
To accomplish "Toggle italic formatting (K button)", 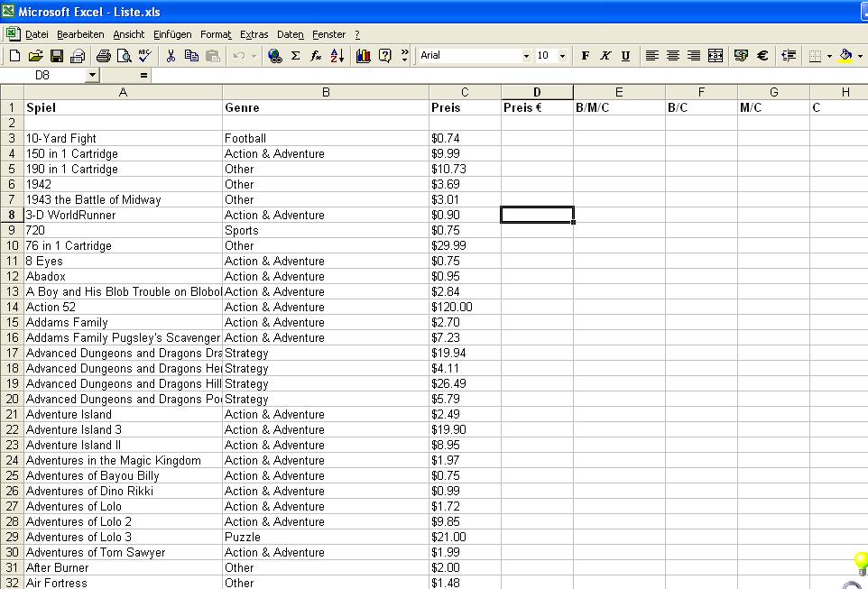I will 605,56.
